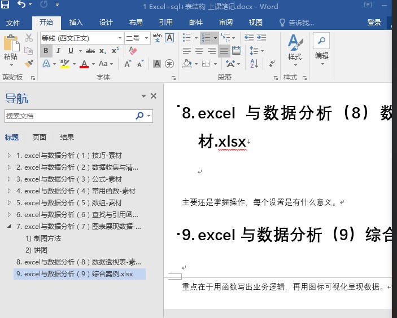Click the distributed alignment icon
Screen dimensions: 397x318
pos(237,51)
